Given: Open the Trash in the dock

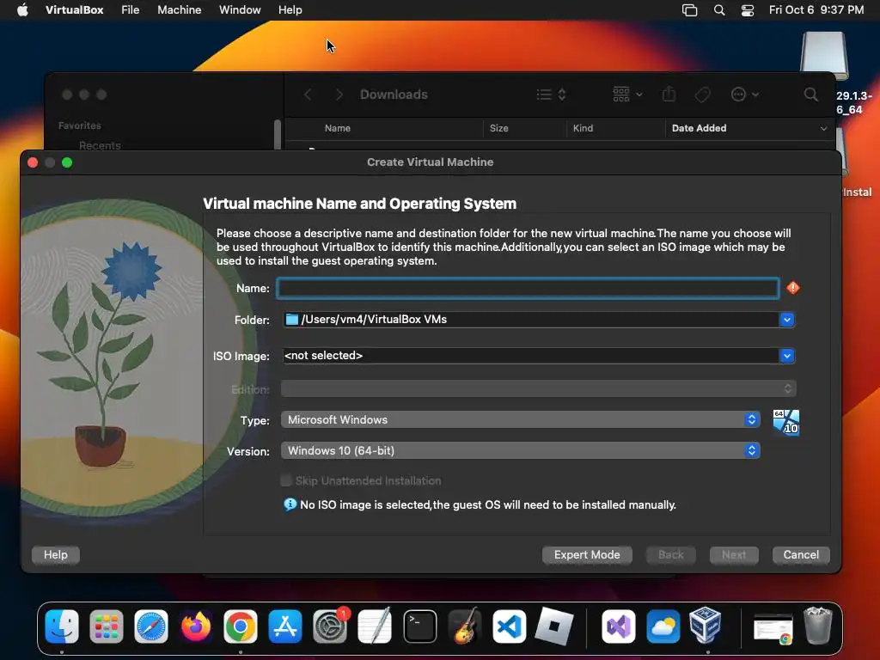Looking at the screenshot, I should 818,626.
